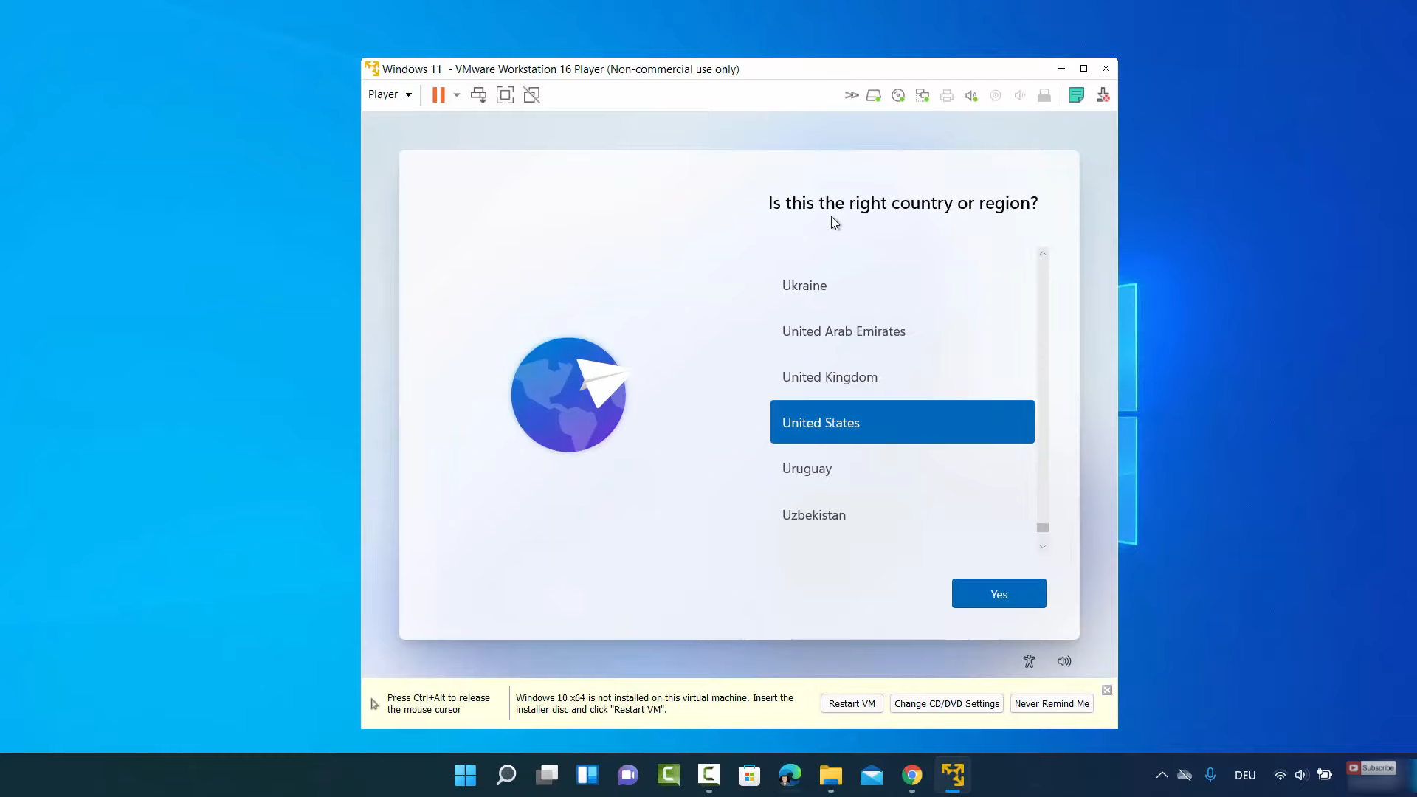1417x797 pixels.
Task: Click the country list scrollbar thumb
Action: [x=1043, y=528]
